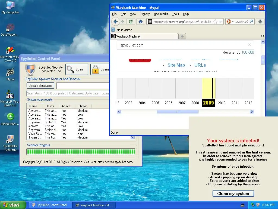Screen dimensions: 278x209
Task: Open the URL bar history dropdown arrow
Action: click(x=220, y=22)
